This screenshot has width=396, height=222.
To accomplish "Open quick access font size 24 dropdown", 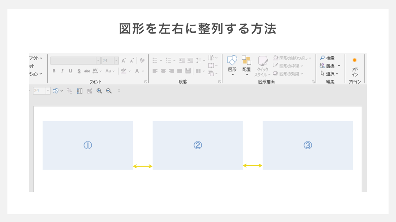I will pos(48,91).
